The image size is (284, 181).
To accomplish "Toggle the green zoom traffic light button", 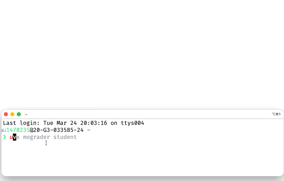I will point(19,114).
